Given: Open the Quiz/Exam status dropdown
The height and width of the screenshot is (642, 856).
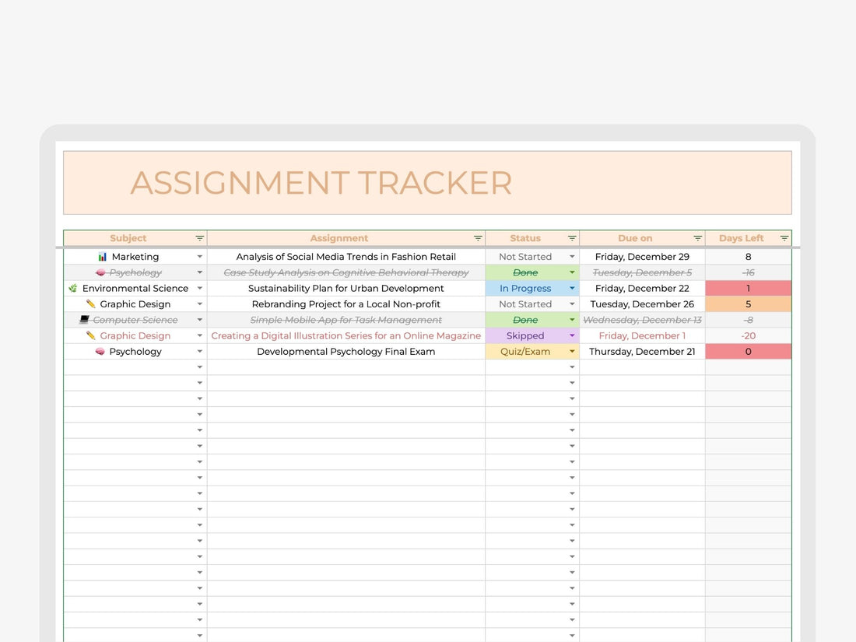Looking at the screenshot, I should click(x=572, y=351).
